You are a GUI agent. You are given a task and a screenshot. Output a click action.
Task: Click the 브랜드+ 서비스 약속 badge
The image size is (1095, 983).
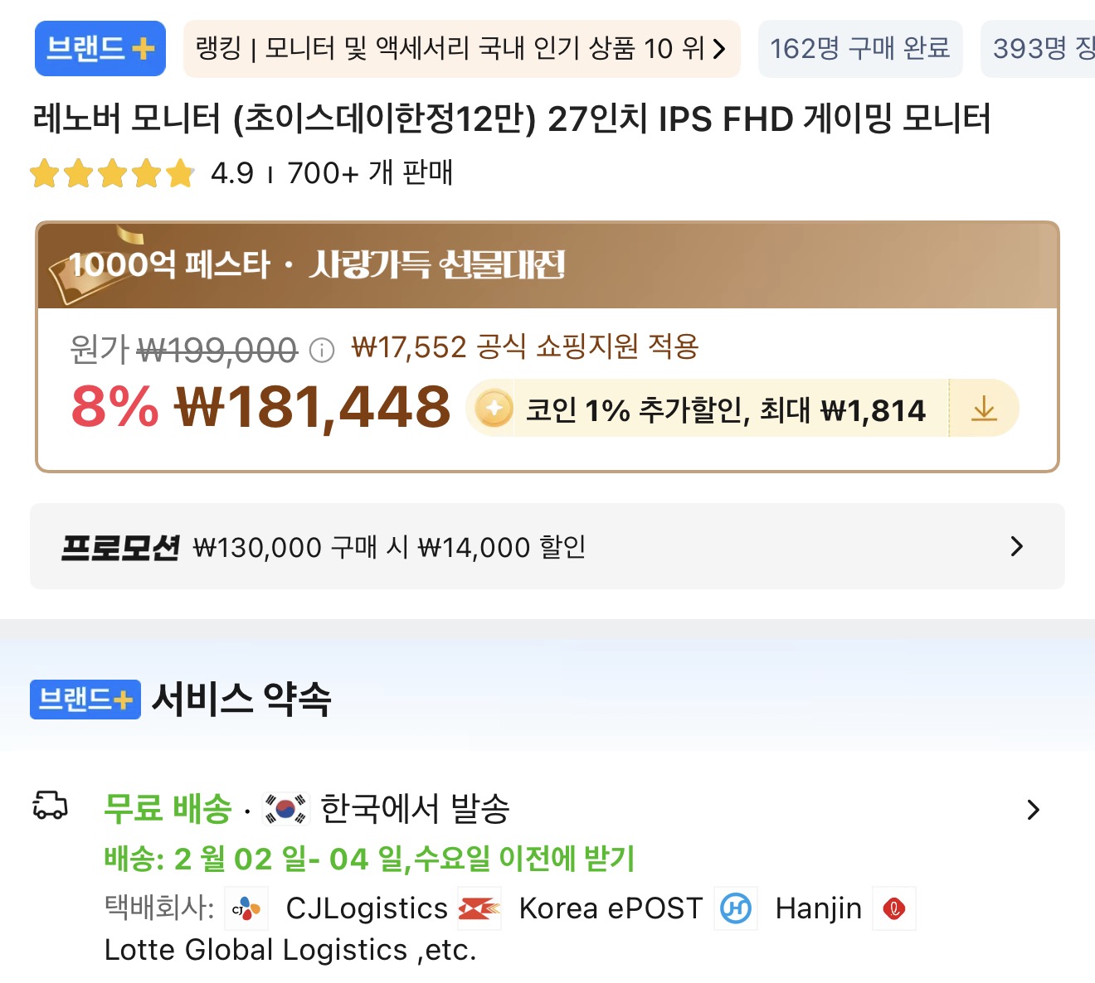(85, 700)
